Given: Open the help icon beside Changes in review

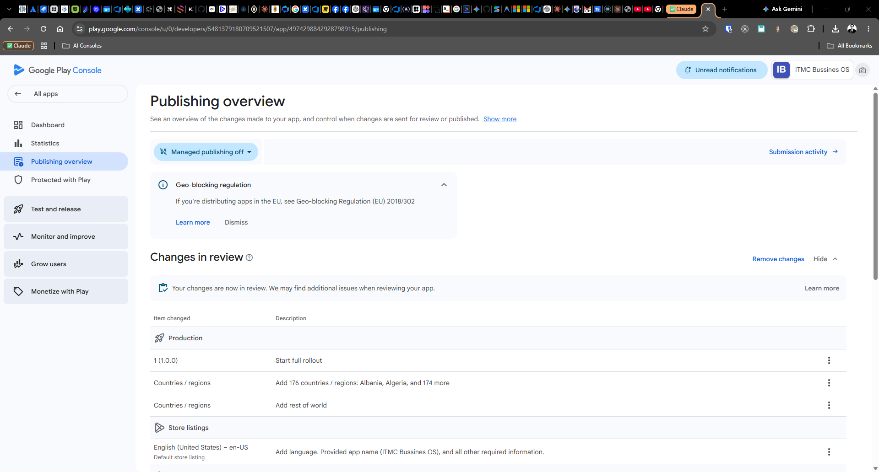Looking at the screenshot, I should [x=250, y=257].
